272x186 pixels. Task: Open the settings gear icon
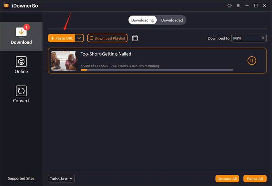(230, 6)
